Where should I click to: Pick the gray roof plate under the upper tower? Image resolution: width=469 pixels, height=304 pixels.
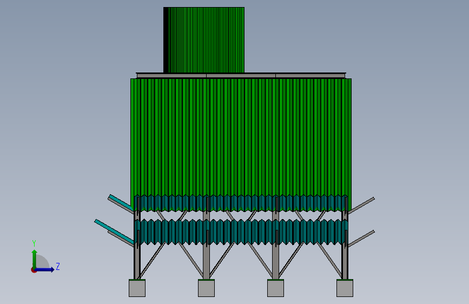241,75
